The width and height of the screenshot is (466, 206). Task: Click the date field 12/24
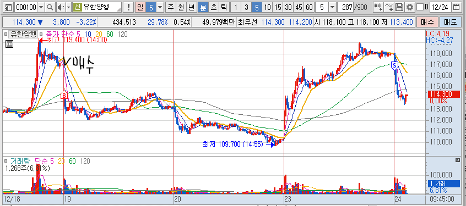(x=440, y=7)
